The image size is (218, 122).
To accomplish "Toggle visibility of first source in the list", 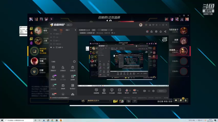I will [51, 34].
